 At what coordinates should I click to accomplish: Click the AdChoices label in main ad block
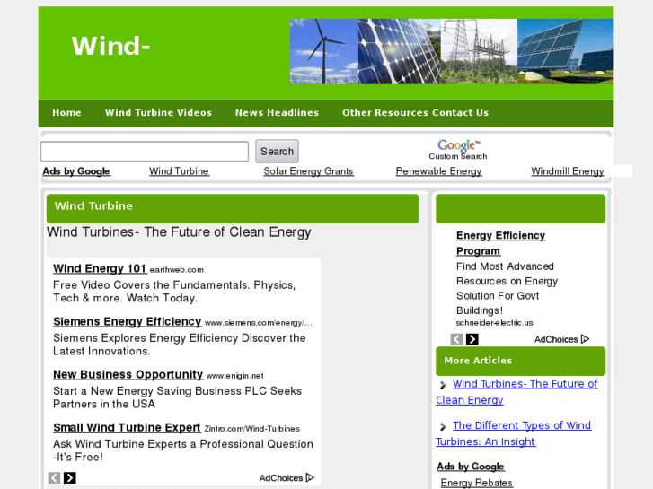pyautogui.click(x=281, y=477)
